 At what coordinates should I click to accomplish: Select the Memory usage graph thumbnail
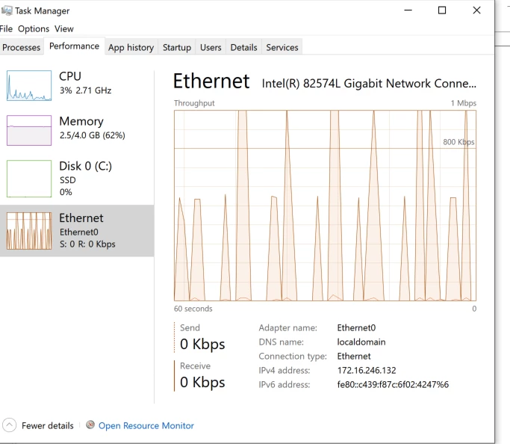(x=29, y=130)
